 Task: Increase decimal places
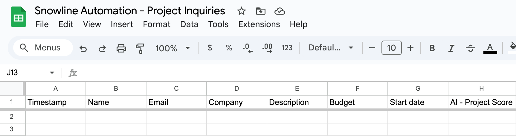(267, 48)
